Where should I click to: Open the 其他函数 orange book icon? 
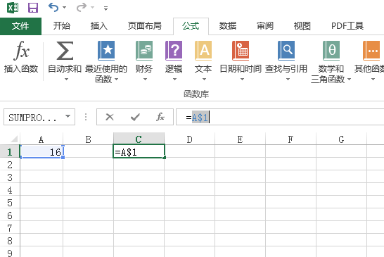point(371,51)
